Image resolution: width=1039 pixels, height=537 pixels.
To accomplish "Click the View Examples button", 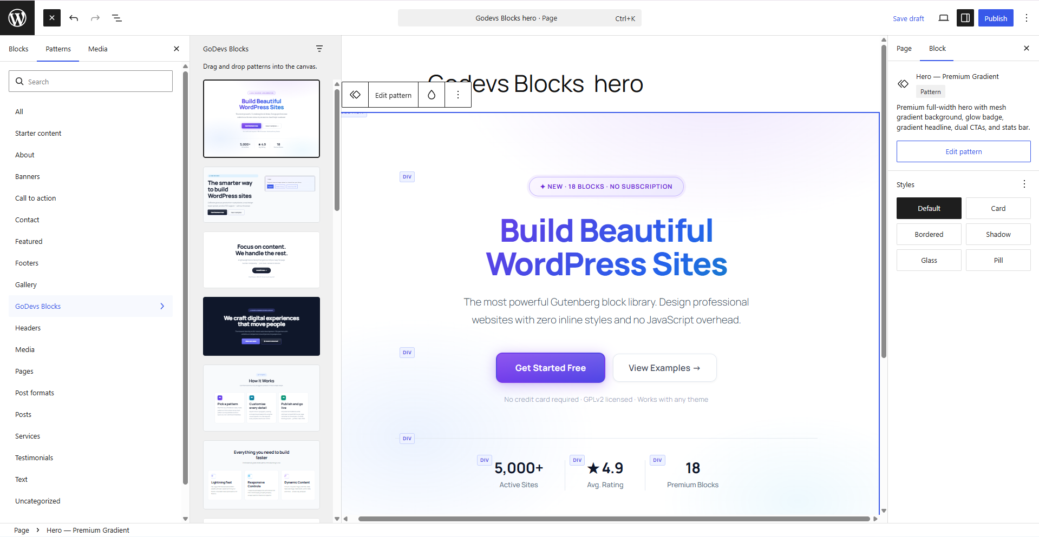I will coord(664,368).
